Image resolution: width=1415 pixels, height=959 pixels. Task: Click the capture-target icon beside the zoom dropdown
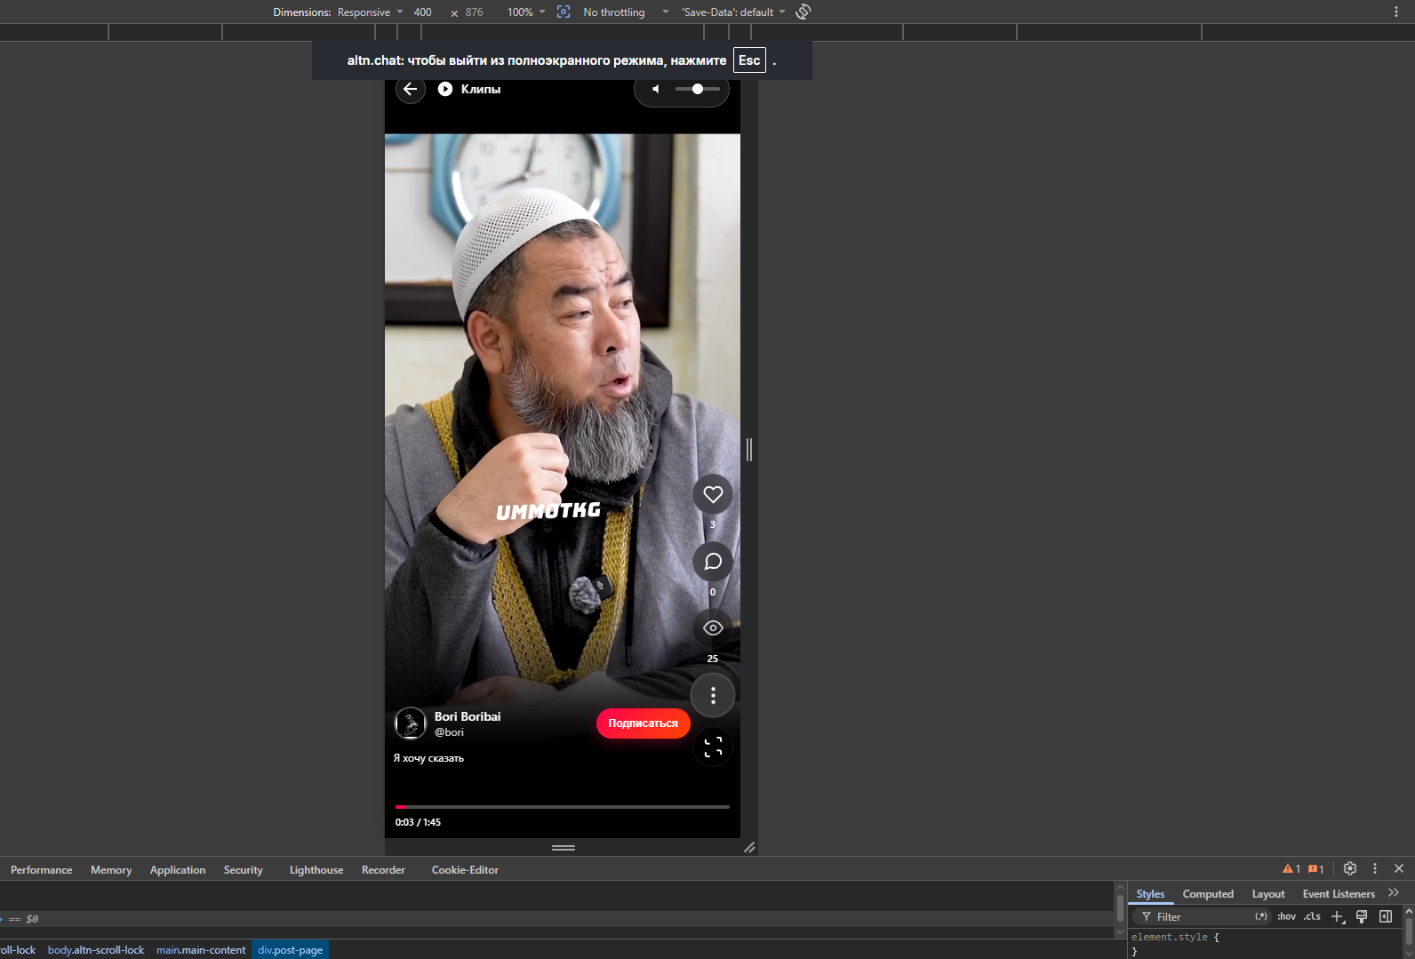click(x=564, y=12)
